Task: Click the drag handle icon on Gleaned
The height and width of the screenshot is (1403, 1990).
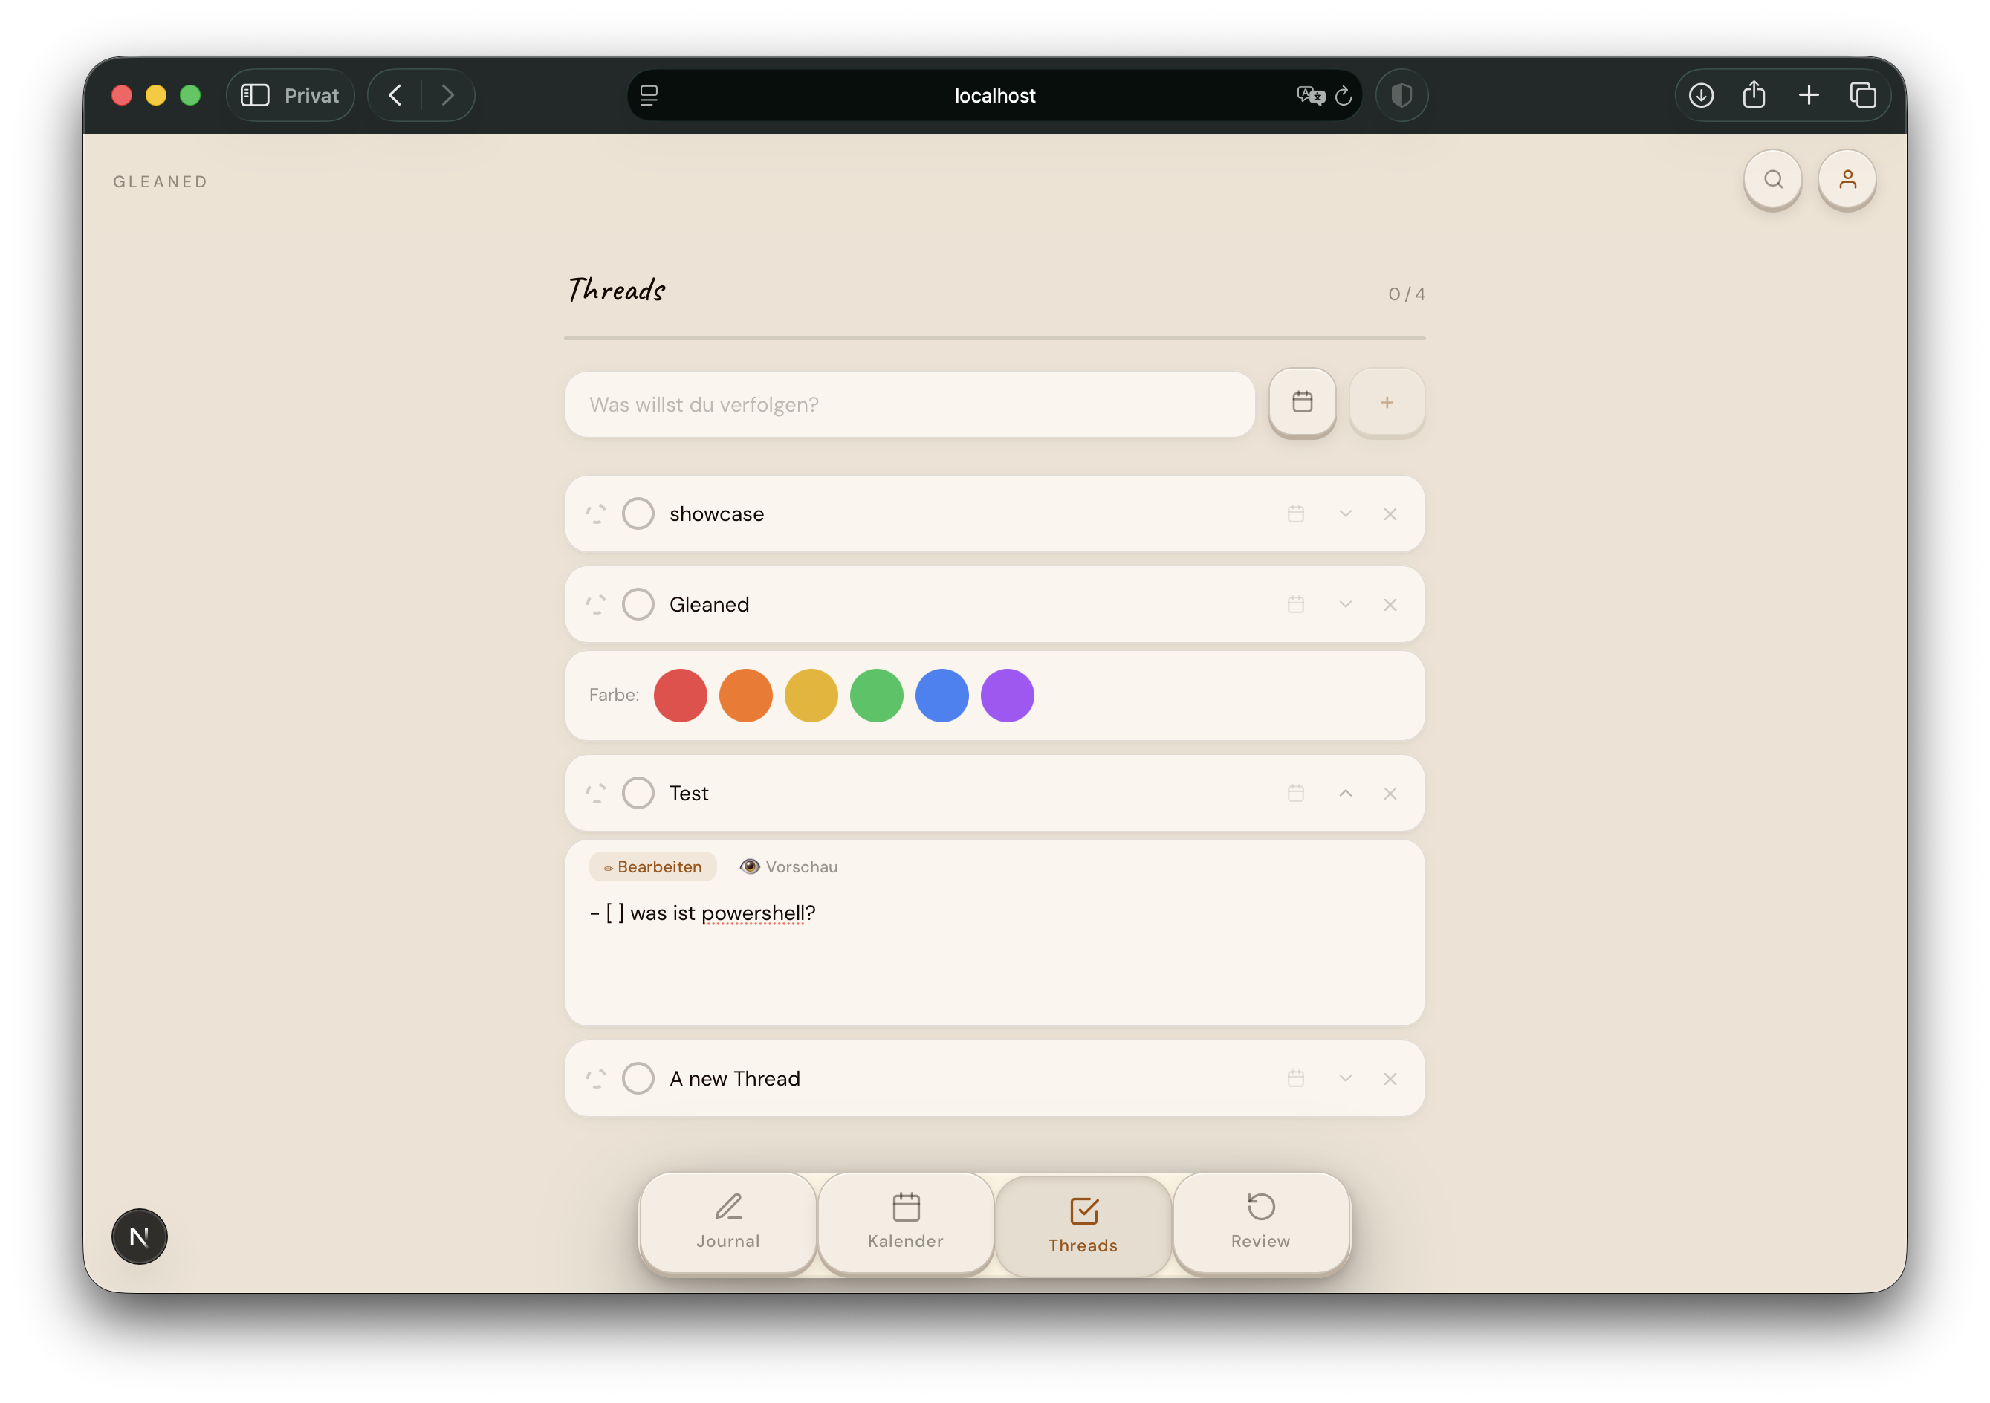Action: [x=595, y=604]
